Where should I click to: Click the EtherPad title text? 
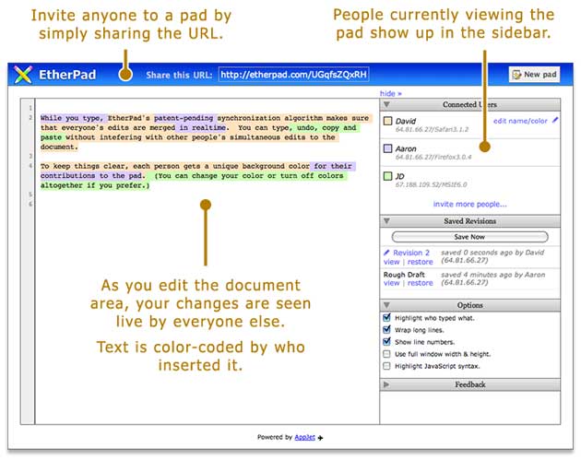coord(67,75)
